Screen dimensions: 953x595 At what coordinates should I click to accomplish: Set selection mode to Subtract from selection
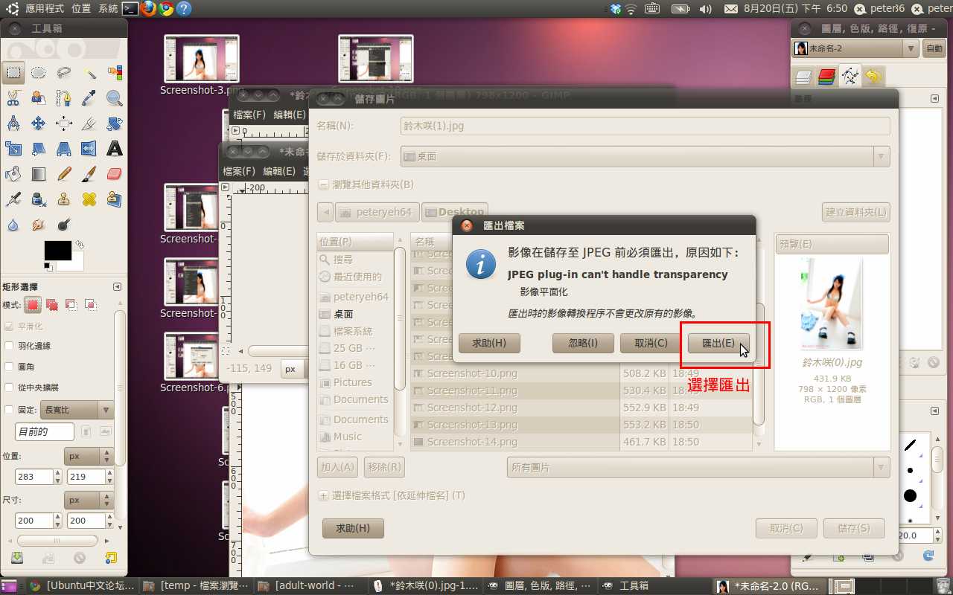tap(71, 304)
